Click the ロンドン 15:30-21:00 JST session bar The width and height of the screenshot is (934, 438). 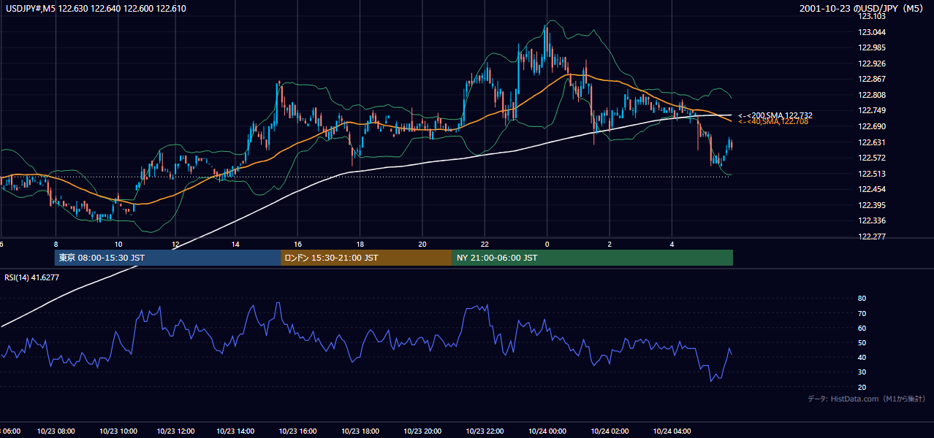(366, 258)
